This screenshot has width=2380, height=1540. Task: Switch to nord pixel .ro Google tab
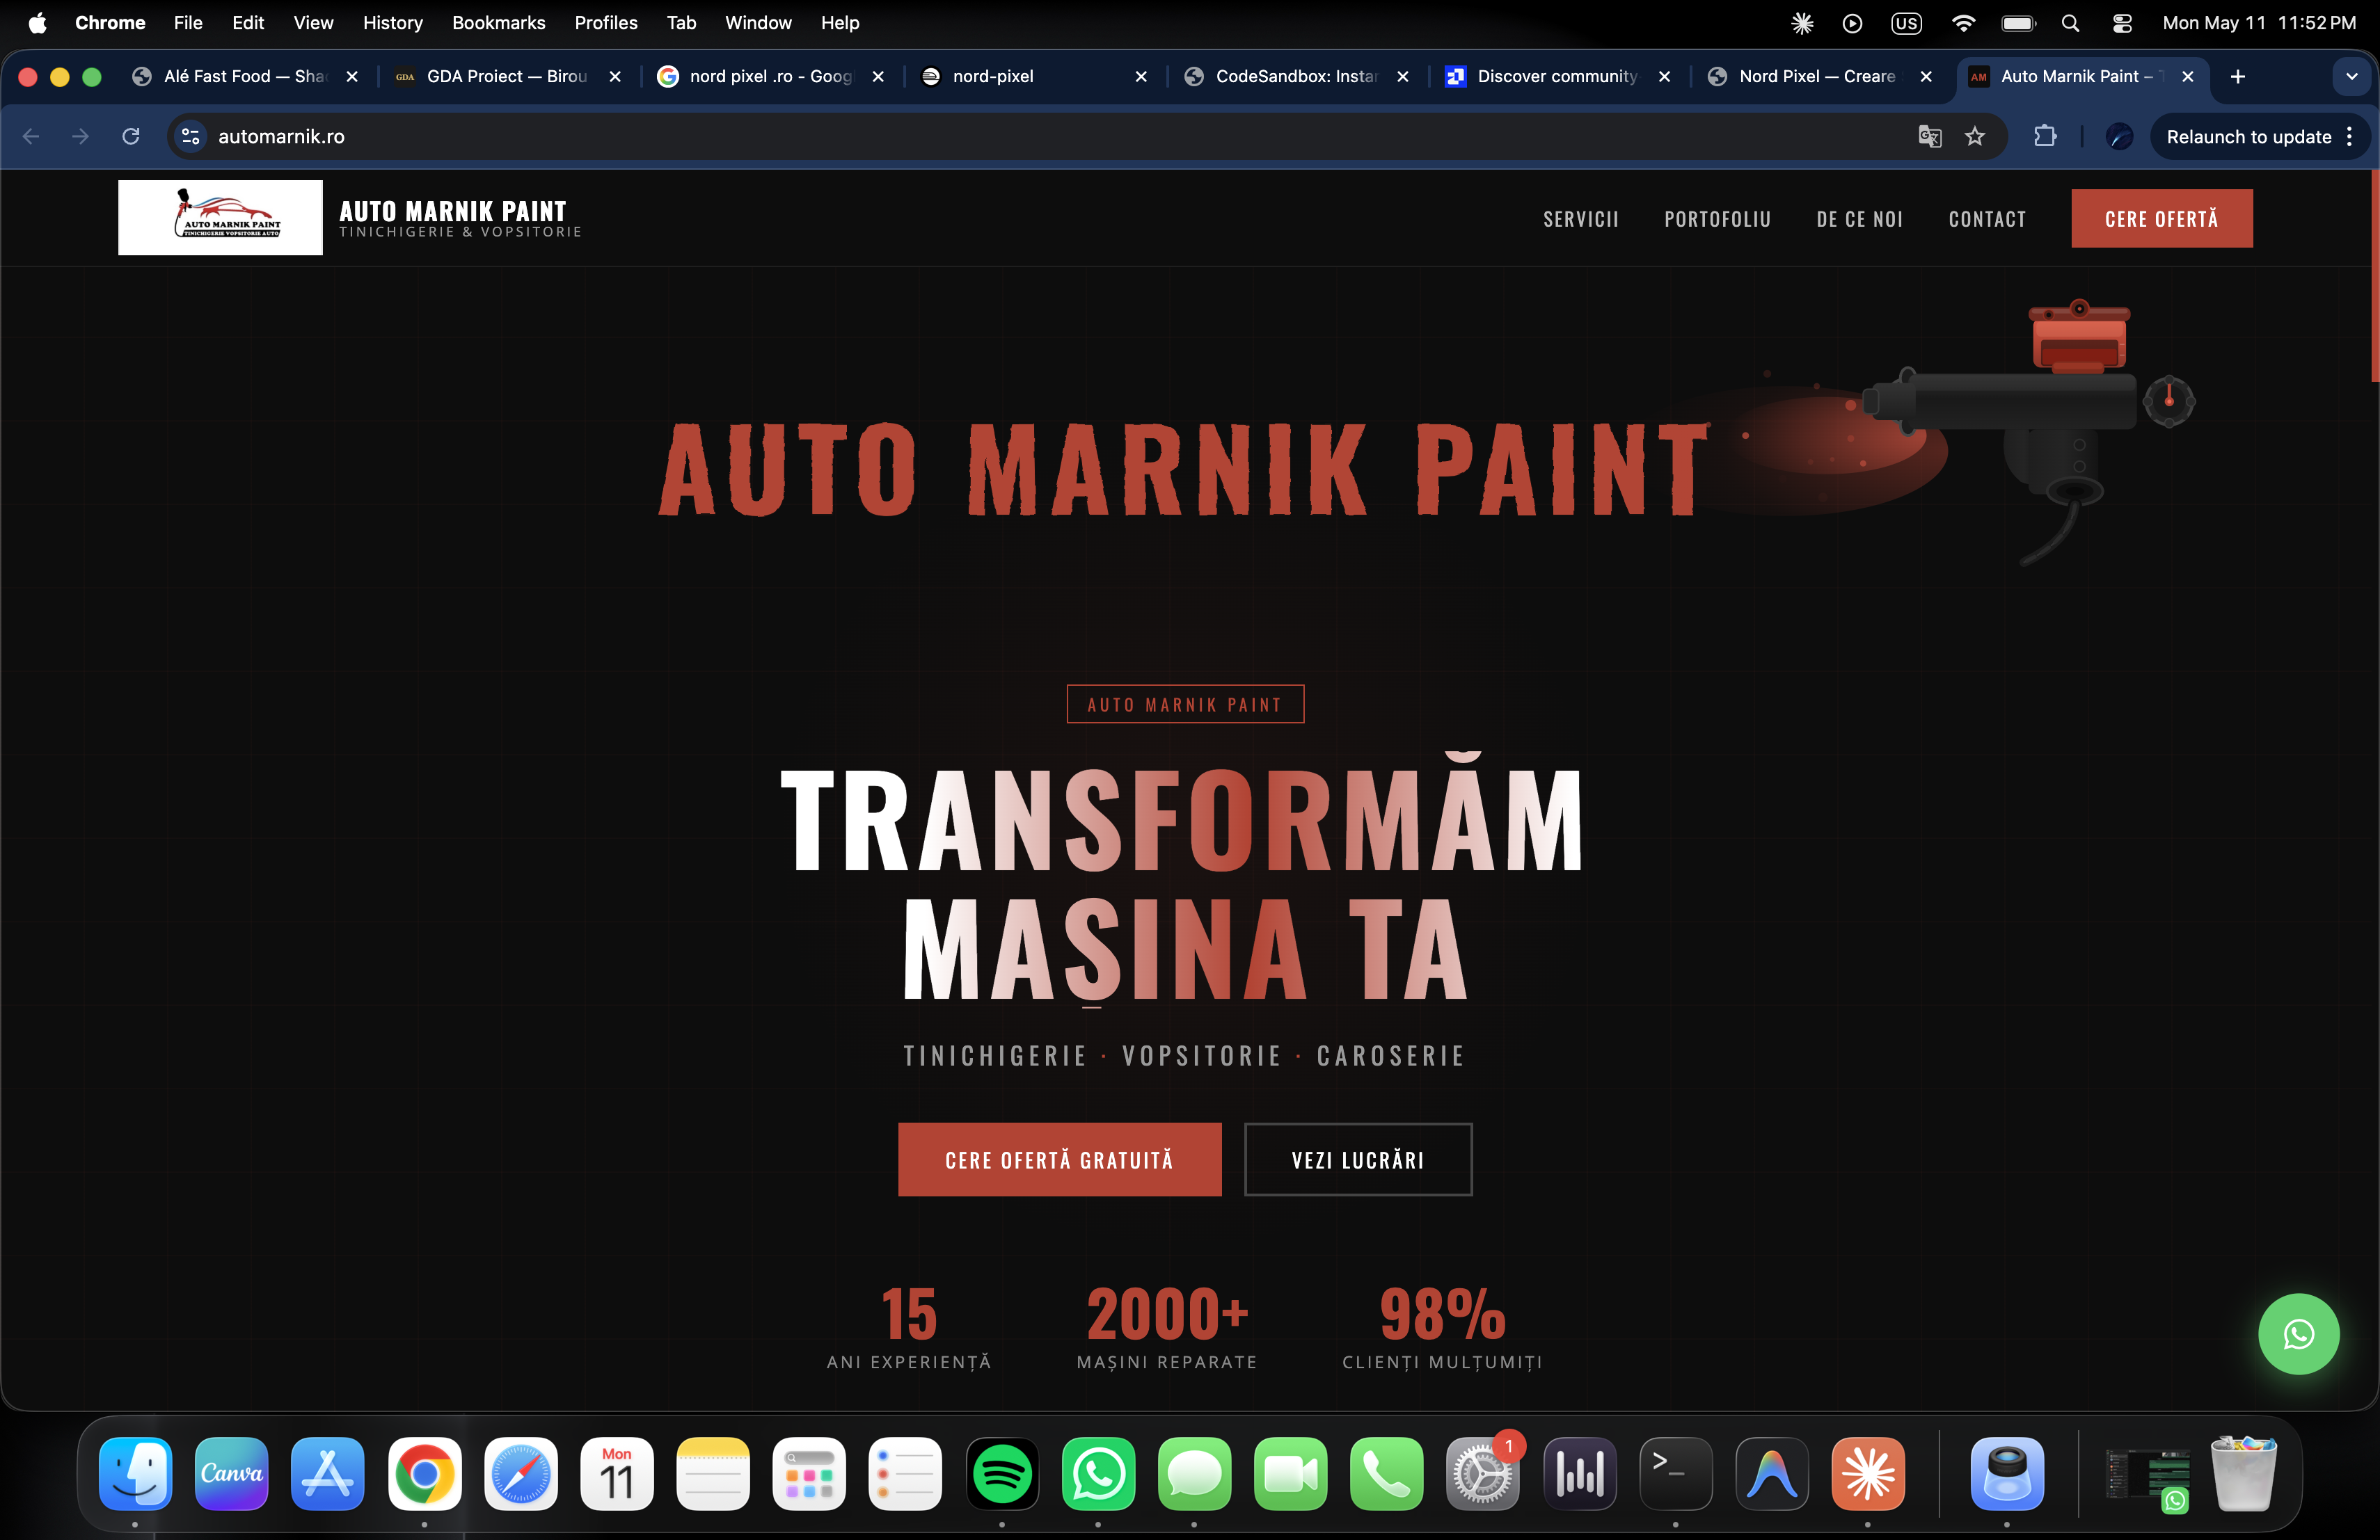769,76
